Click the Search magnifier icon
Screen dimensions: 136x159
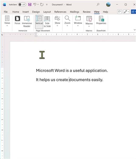point(98,5)
